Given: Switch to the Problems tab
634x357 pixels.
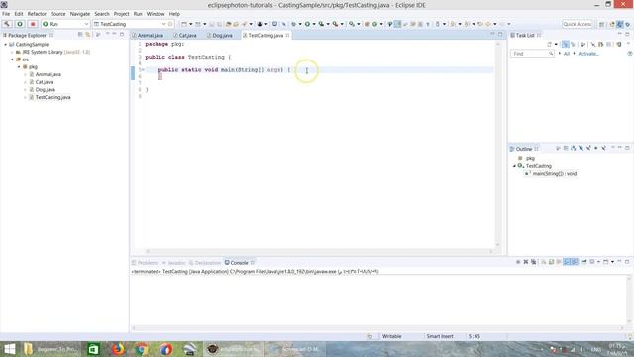Looking at the screenshot, I should tap(146, 263).
